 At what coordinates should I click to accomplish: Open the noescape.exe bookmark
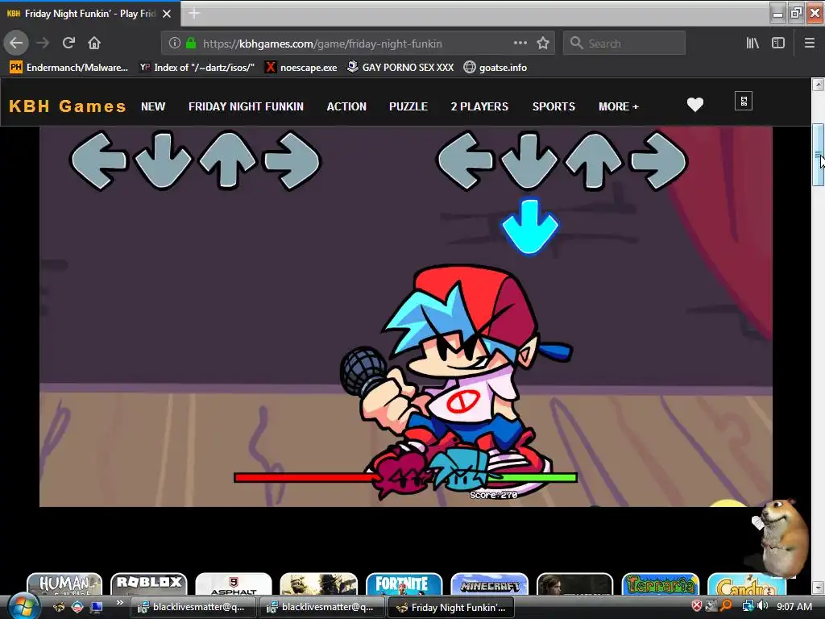(301, 68)
